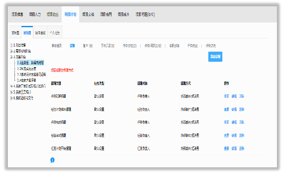Collapse the 3.方案阶段 tree node
Image resolution: width=284 pixels, height=174 pixels.
pyautogui.click(x=11, y=57)
